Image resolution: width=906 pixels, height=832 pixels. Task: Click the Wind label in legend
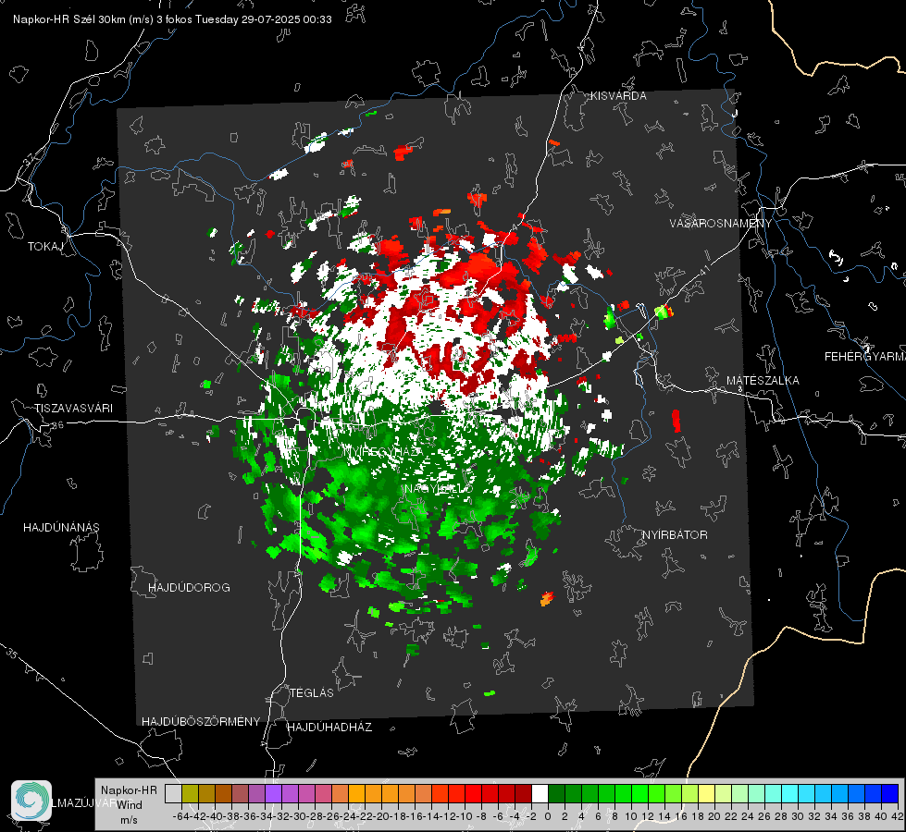point(130,805)
